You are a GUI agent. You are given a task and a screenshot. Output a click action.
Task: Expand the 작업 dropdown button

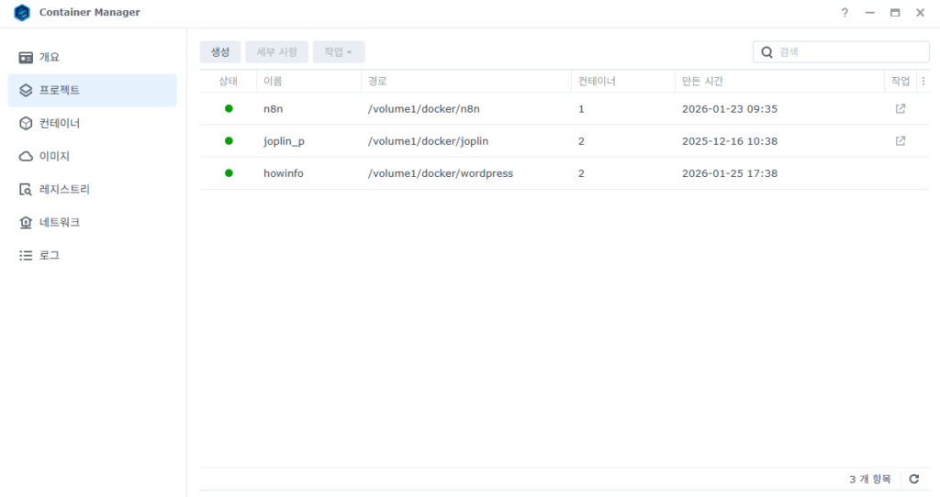coord(338,52)
